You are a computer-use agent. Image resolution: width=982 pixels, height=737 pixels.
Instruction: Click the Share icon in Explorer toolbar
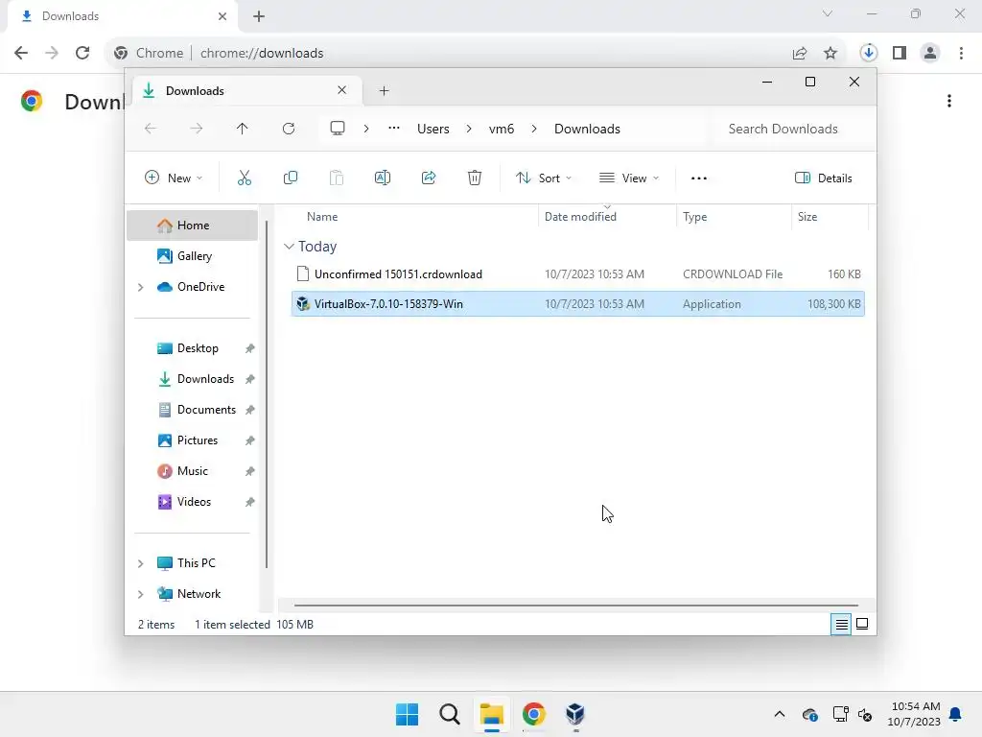click(x=429, y=178)
